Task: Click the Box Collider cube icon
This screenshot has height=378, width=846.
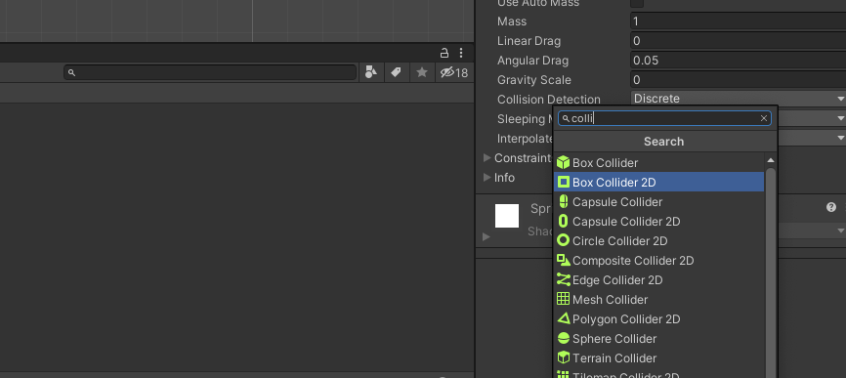Action: (x=564, y=163)
